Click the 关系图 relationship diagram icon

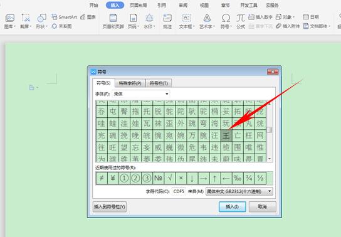(x=55, y=26)
